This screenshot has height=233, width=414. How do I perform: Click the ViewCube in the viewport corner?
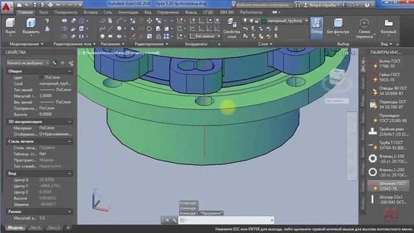[337, 76]
